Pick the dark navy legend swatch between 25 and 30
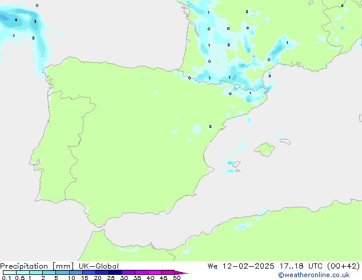362x280 pixels. tap(115, 273)
